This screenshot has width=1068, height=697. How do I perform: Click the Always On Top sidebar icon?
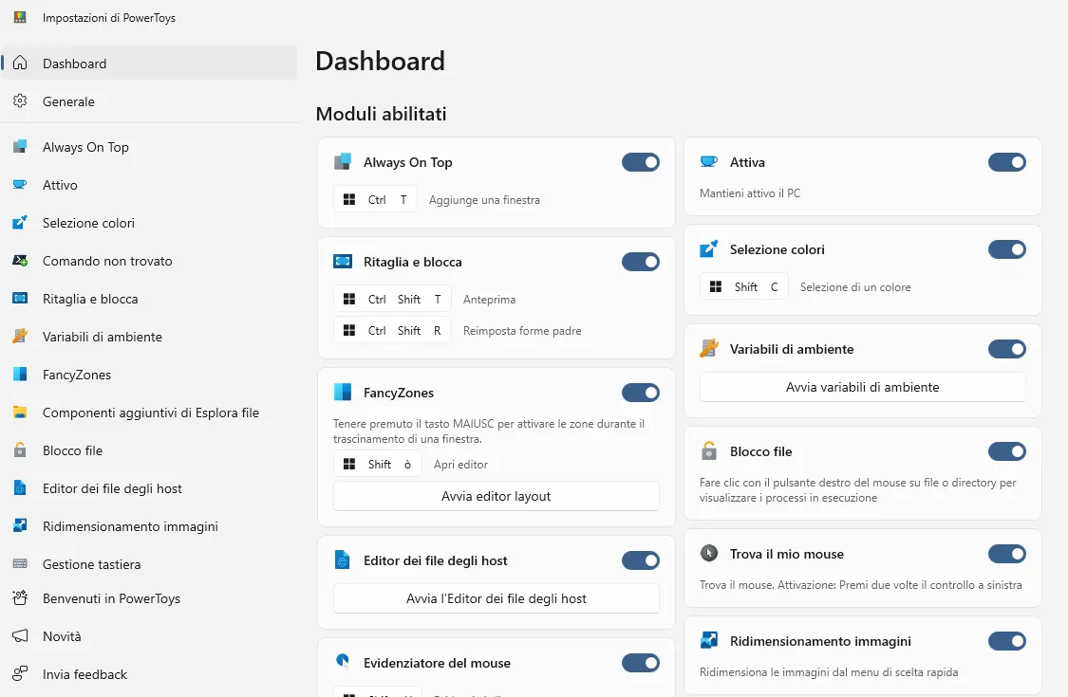click(21, 146)
